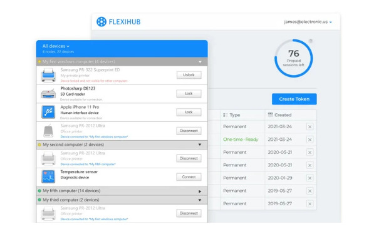Select Apple iPhone 11 Pro device name

[x=80, y=107]
